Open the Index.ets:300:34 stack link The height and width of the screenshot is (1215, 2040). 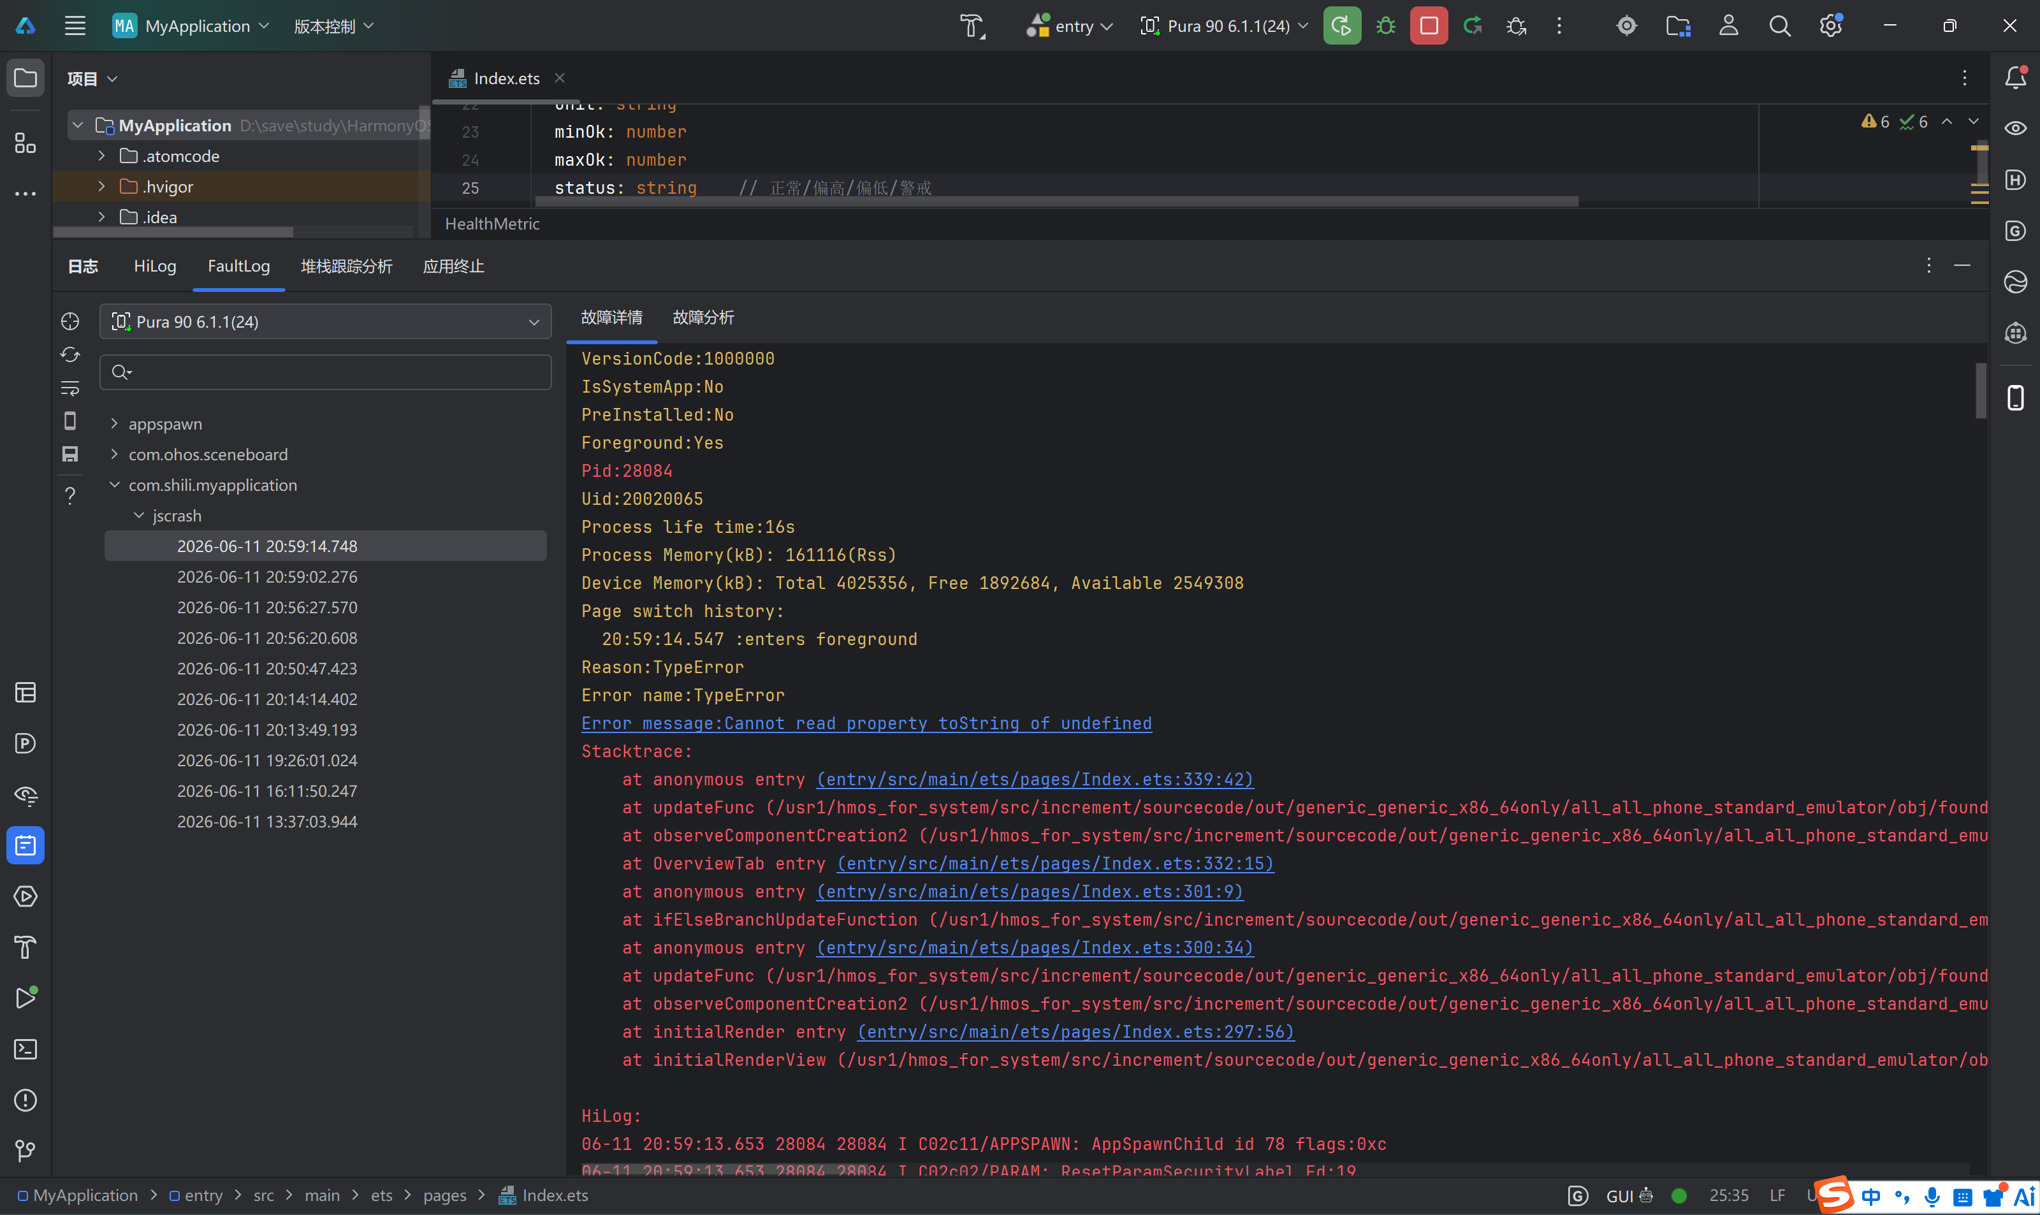tap(1035, 948)
